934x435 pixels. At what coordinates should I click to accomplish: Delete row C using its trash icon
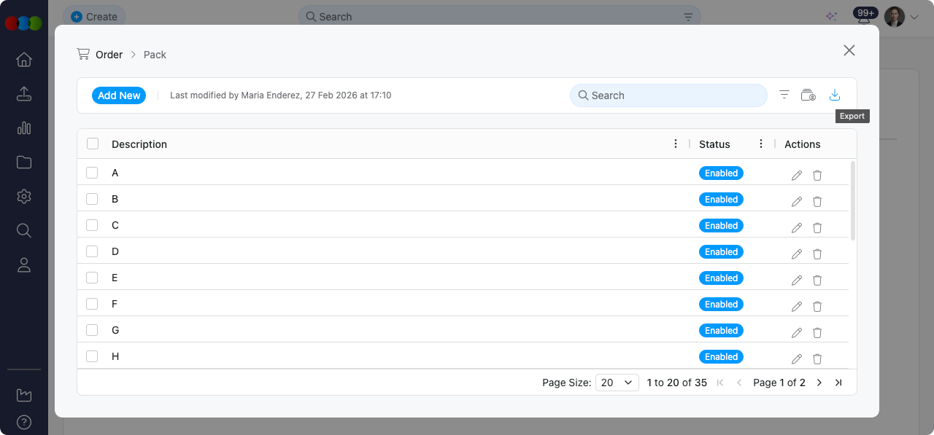click(817, 228)
